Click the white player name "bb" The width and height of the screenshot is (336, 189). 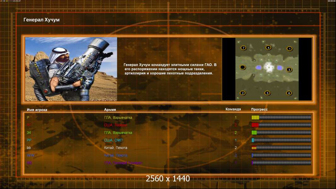[29, 148]
